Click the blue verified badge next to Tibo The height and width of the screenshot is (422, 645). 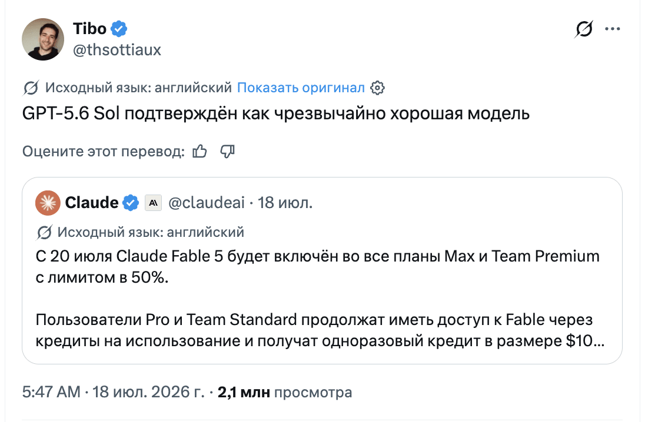[119, 29]
